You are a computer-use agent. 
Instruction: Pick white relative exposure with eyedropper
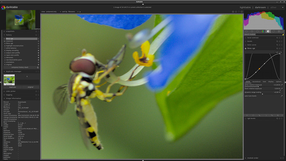pos(282,85)
